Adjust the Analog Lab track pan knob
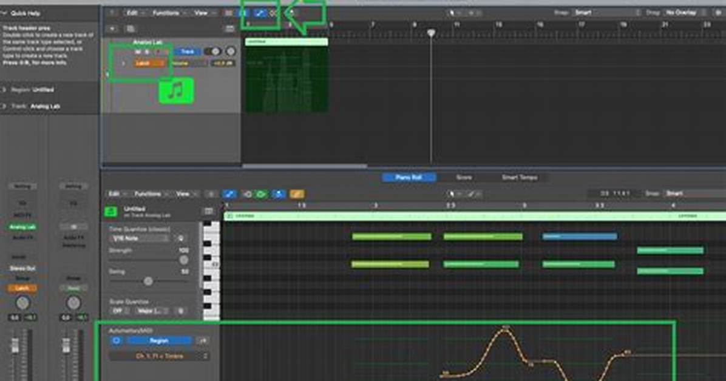 click(x=230, y=52)
